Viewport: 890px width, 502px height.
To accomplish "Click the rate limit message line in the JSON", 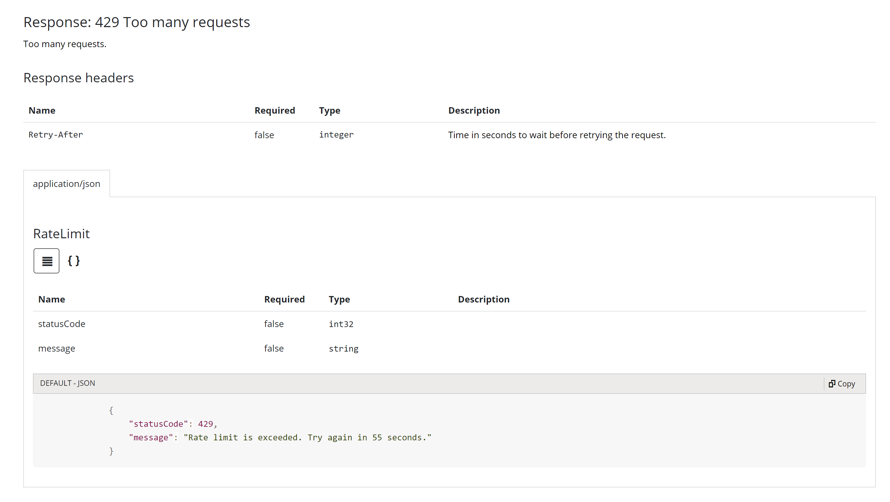I will pos(280,438).
